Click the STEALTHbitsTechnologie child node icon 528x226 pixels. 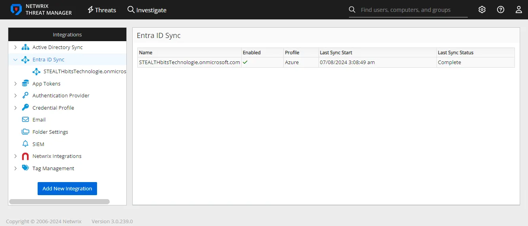coord(36,71)
